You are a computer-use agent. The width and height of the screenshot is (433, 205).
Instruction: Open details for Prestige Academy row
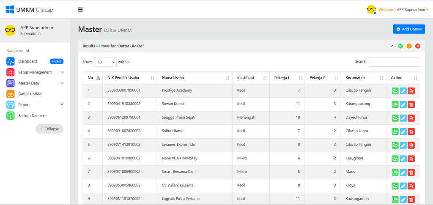[395, 91]
